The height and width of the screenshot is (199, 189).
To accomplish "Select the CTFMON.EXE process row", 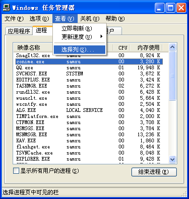I will 89,122.
